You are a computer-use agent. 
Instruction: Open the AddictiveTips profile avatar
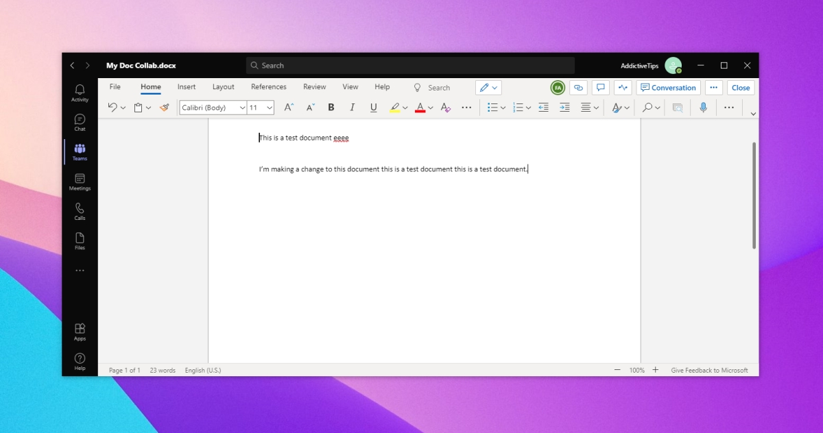click(673, 66)
